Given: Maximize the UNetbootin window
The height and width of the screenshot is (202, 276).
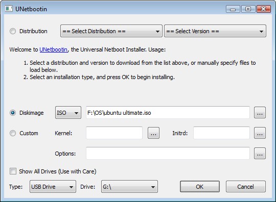Looking at the screenshot, I should click(x=248, y=9).
